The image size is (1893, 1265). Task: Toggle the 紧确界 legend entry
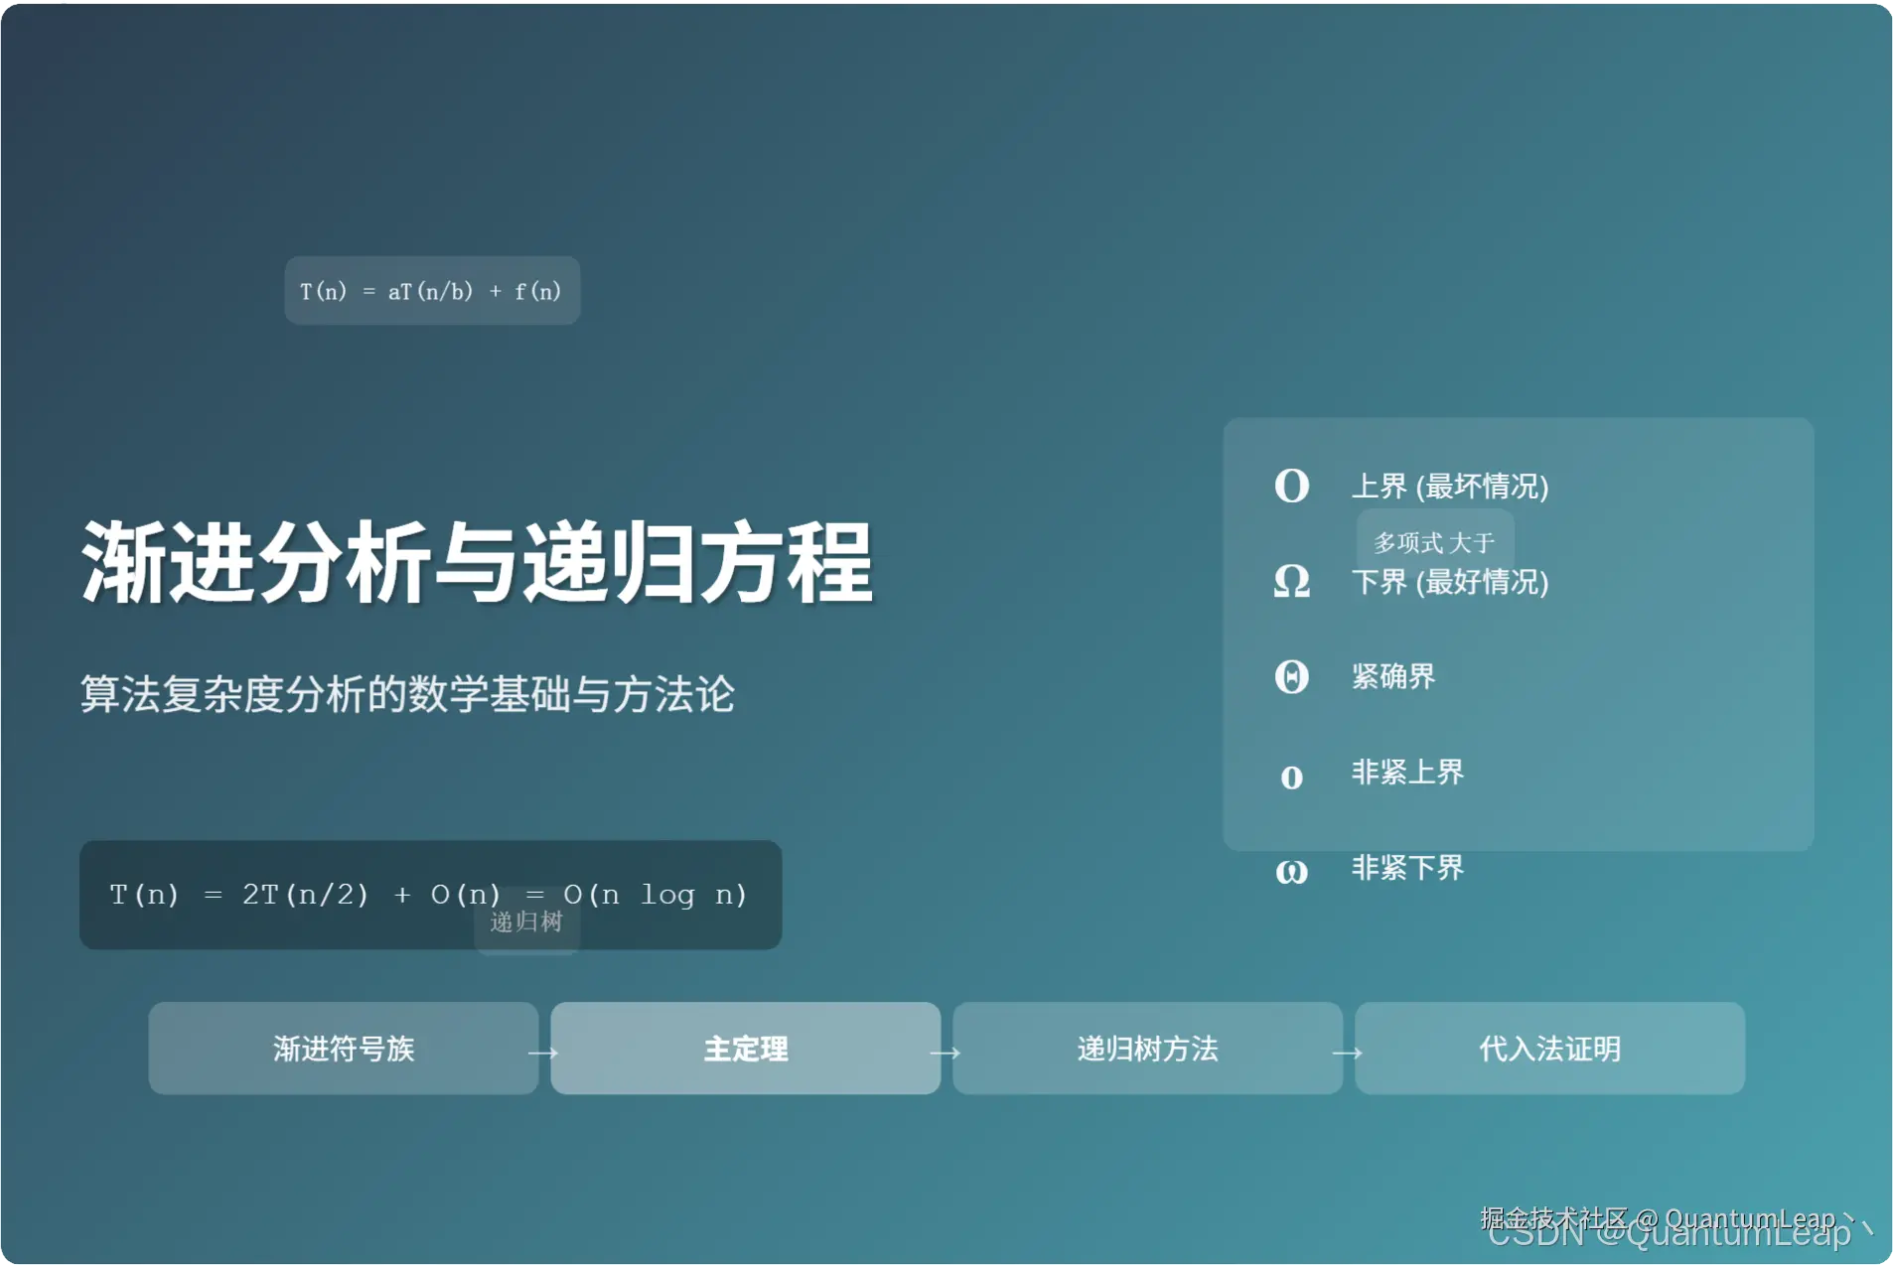pyautogui.click(x=1394, y=676)
